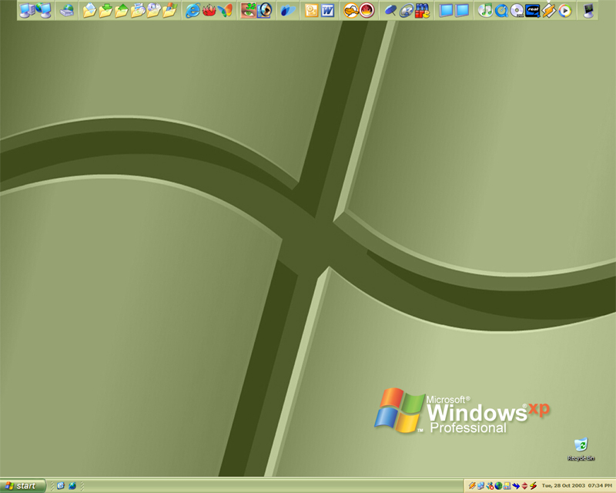Open the monitor-with-graph icon at dock end
Screen dimensions: 616x493
588,10
